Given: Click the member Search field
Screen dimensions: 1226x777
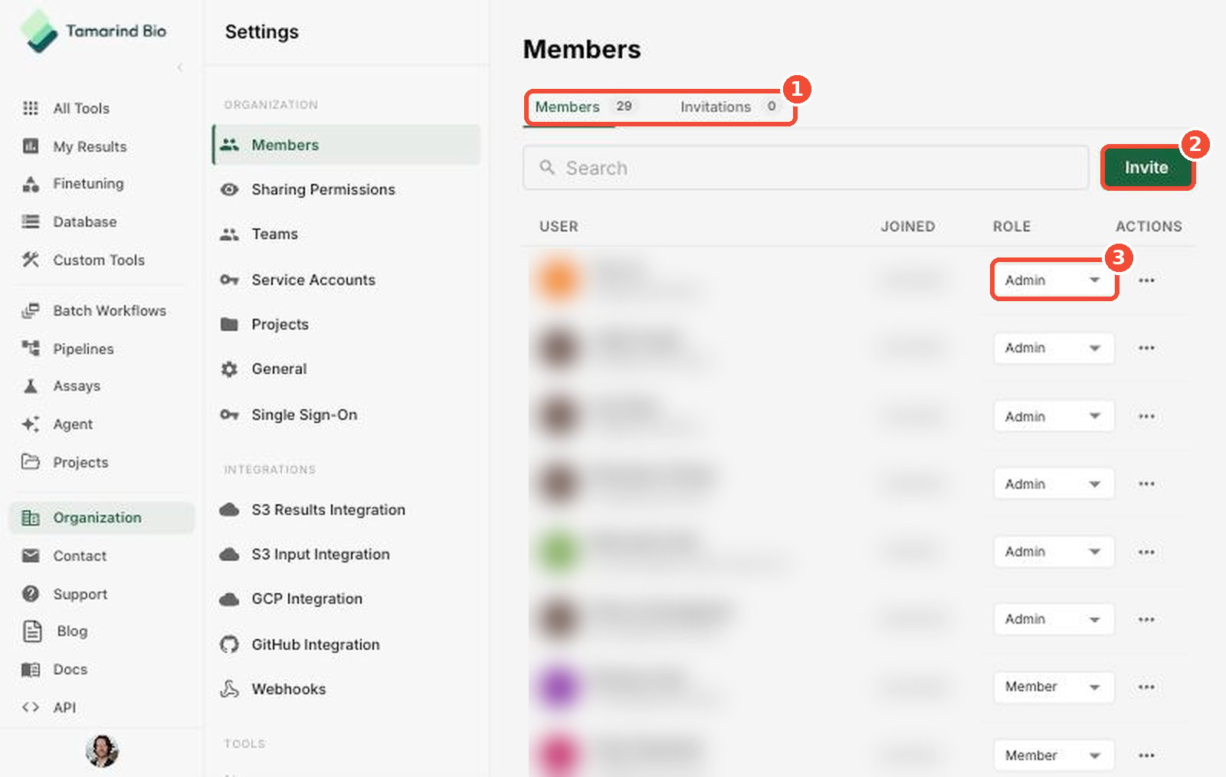Looking at the screenshot, I should pos(805,168).
